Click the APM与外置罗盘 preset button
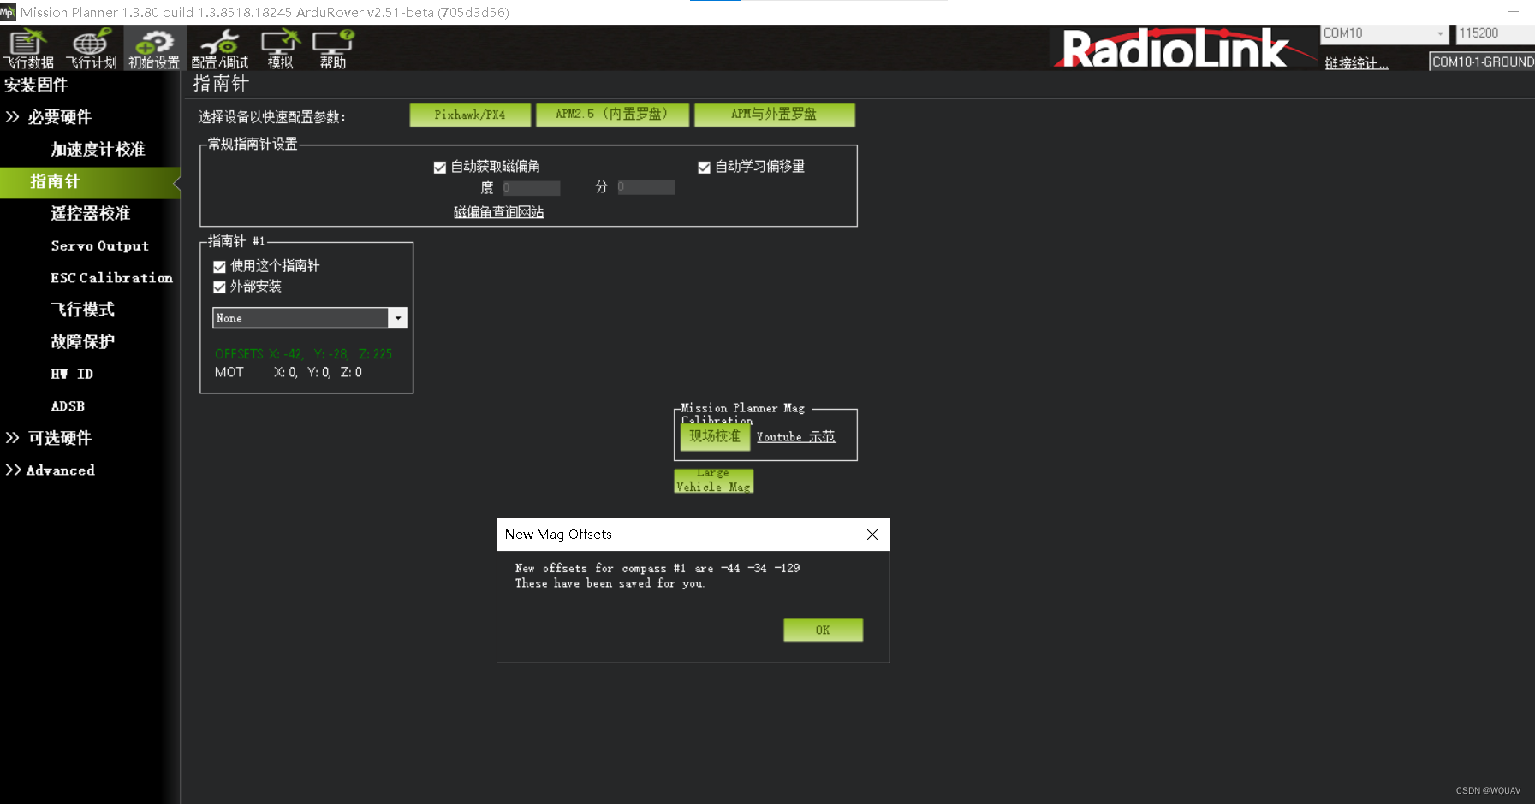 (x=774, y=115)
